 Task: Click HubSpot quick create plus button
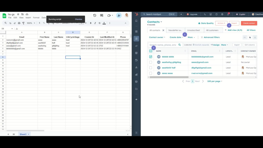[x=181, y=14]
